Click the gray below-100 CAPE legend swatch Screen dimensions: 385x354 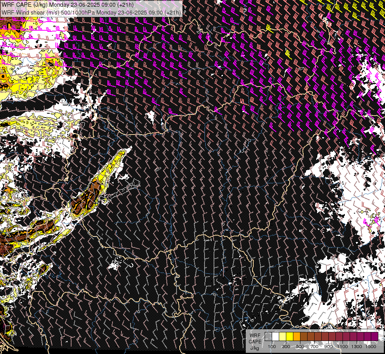(268, 336)
